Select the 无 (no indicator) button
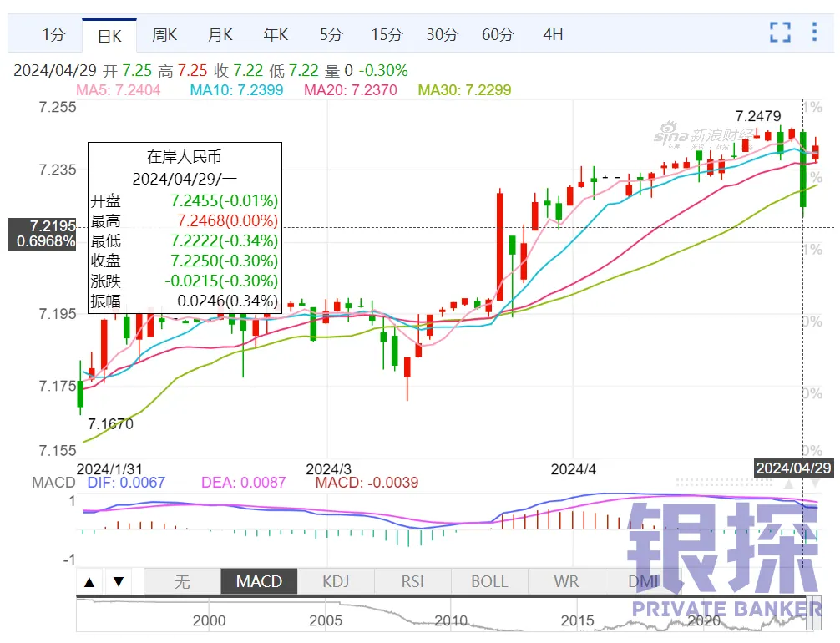Image resolution: width=840 pixels, height=643 pixels. (182, 582)
